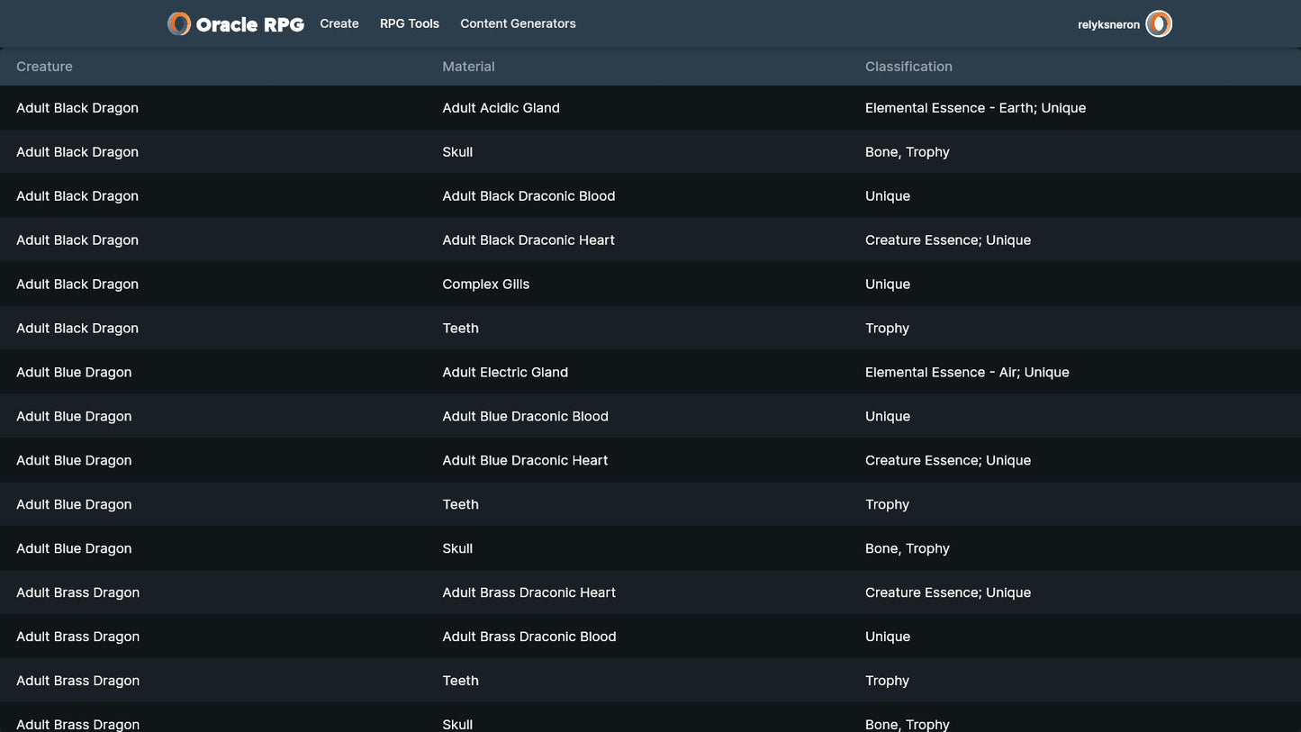Click the Adult Electric Gland cell

[505, 373]
